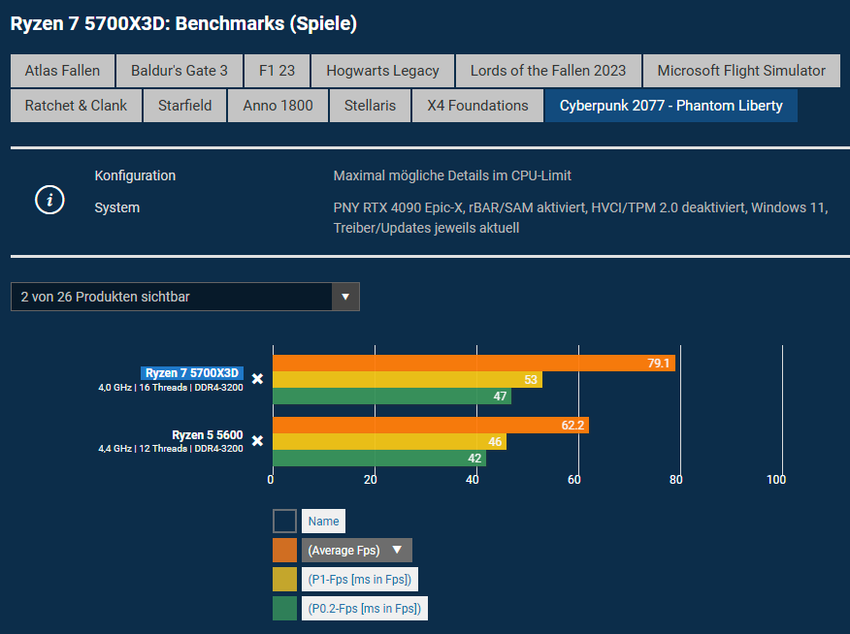Viewport: 850px width, 634px height.
Task: Click the yellow P1-Fps legend swatch
Action: pos(284,580)
